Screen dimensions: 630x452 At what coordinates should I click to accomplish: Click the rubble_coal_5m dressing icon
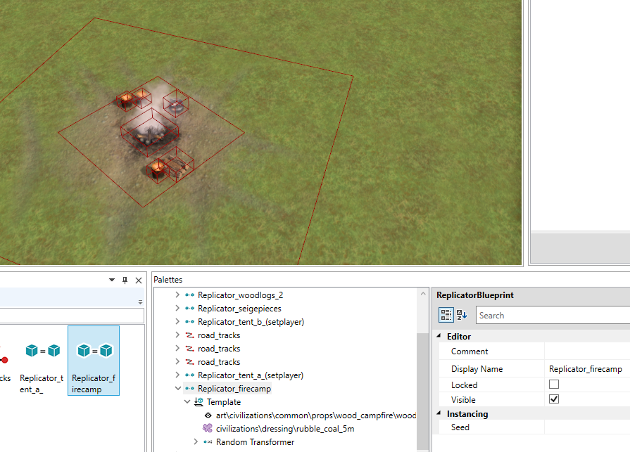pos(208,428)
